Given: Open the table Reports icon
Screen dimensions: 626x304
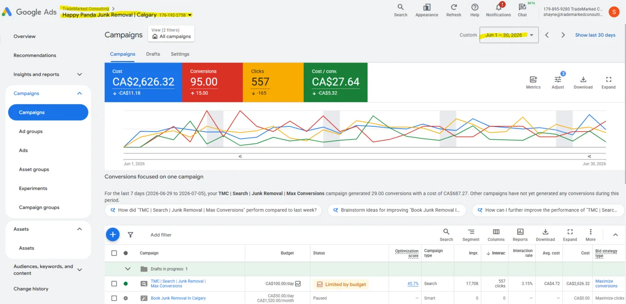Looking at the screenshot, I should click(x=520, y=235).
